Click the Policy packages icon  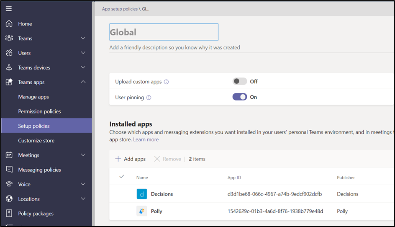pos(9,213)
